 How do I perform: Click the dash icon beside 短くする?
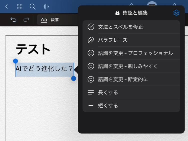[91, 106]
